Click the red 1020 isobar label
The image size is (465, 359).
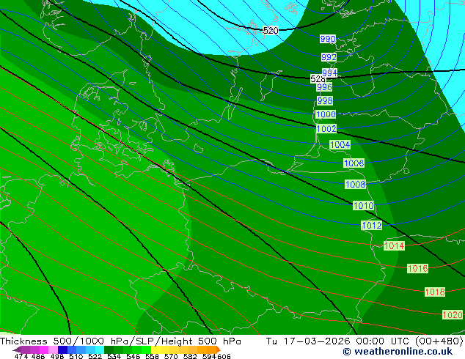coord(453,314)
